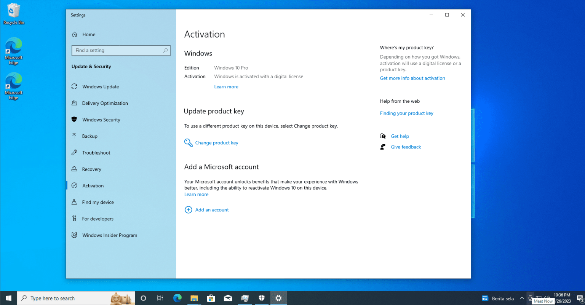Click the Get more info about activation link
585x305 pixels.
[x=412, y=78]
